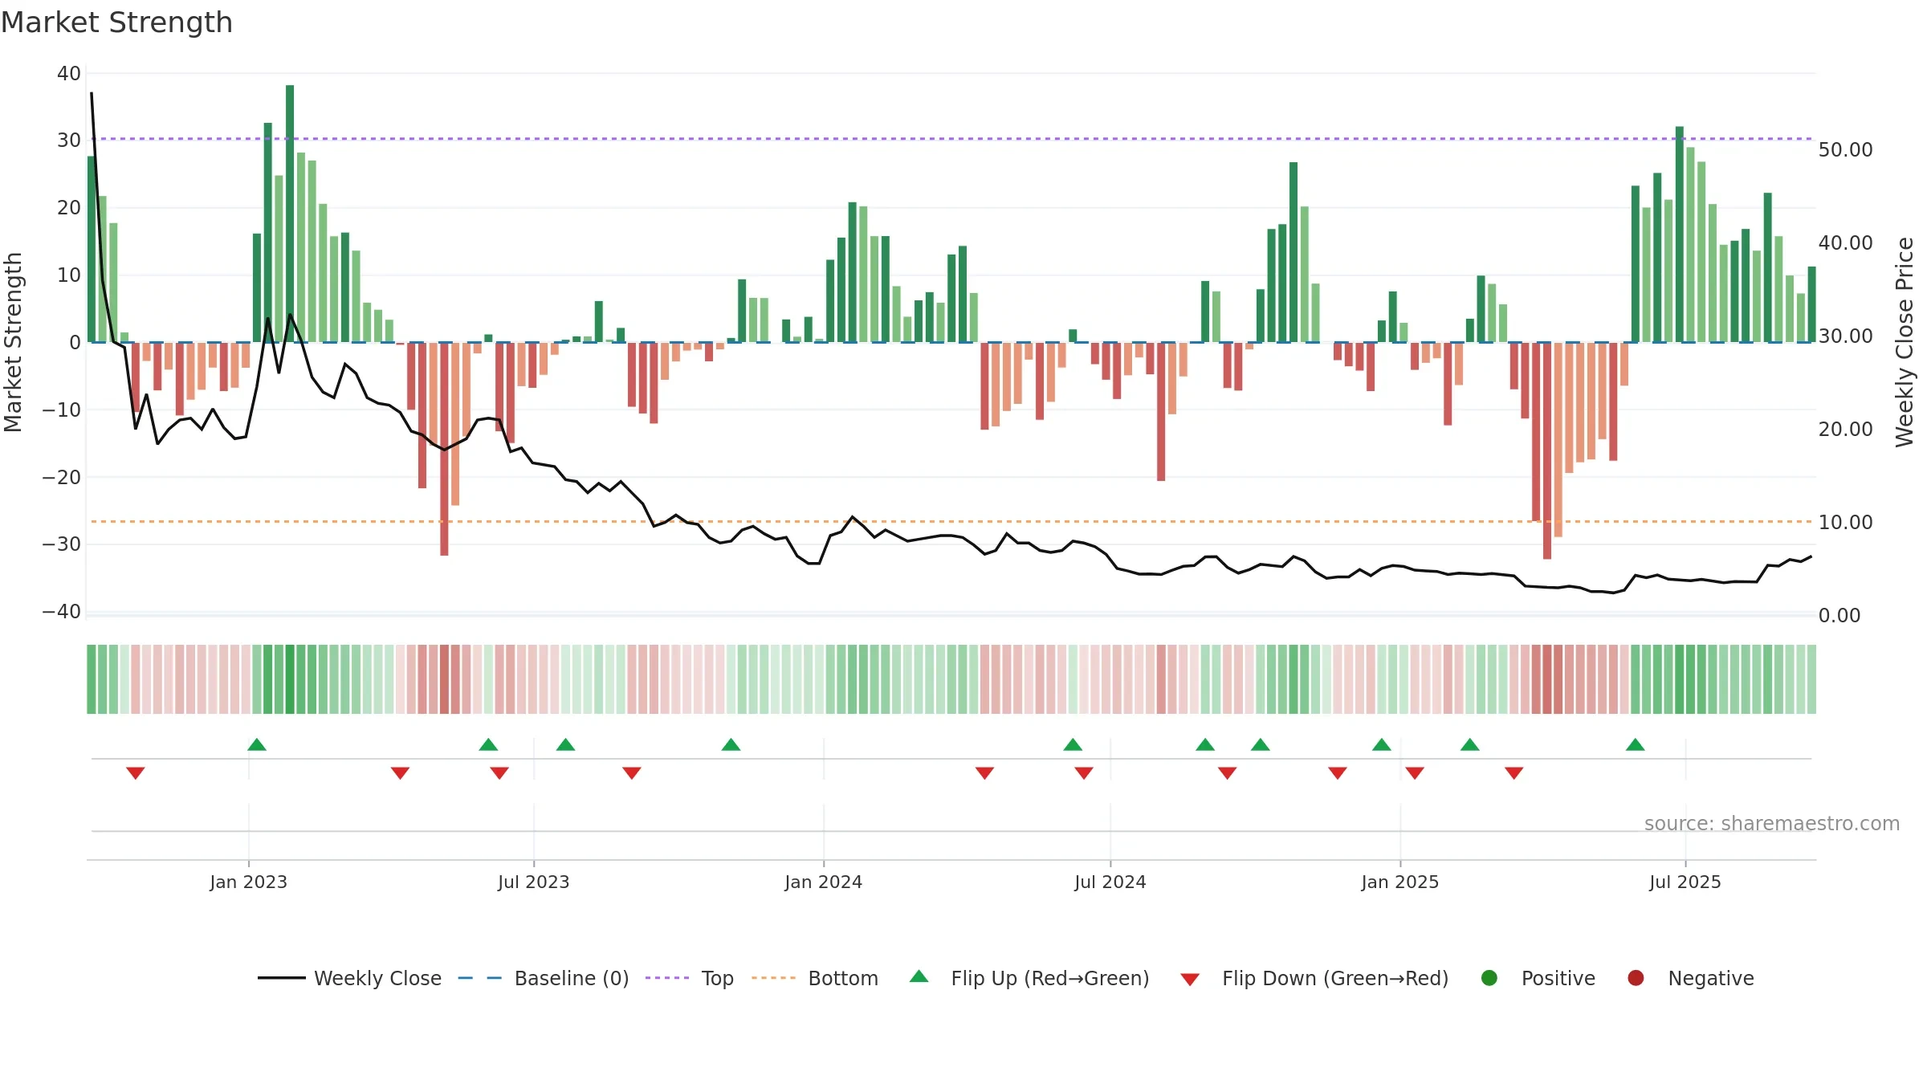Viewport: 1927px width, 1084px height.
Task: Click the Weekly Close Price axis title
Action: tap(1905, 342)
